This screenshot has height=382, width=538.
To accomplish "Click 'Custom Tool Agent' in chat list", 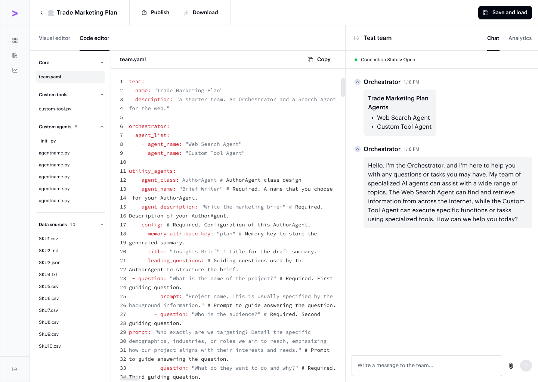I will (x=404, y=127).
